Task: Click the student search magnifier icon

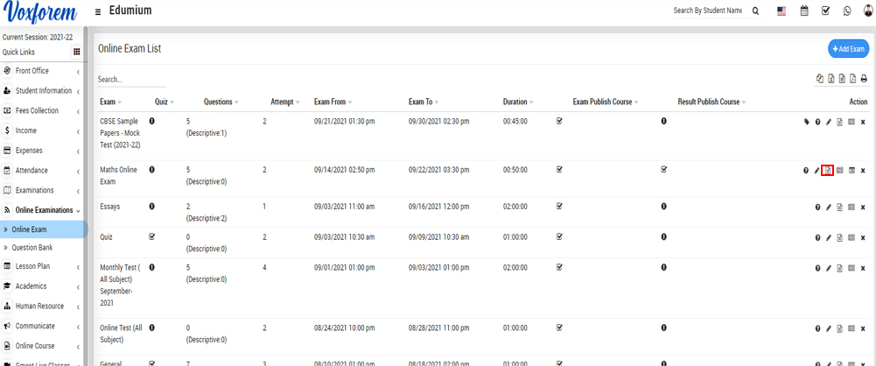Action: (x=755, y=11)
